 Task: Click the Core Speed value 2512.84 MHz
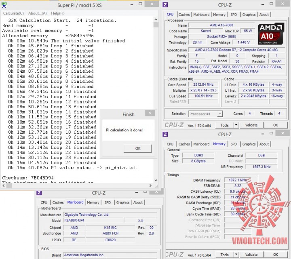[203, 84]
